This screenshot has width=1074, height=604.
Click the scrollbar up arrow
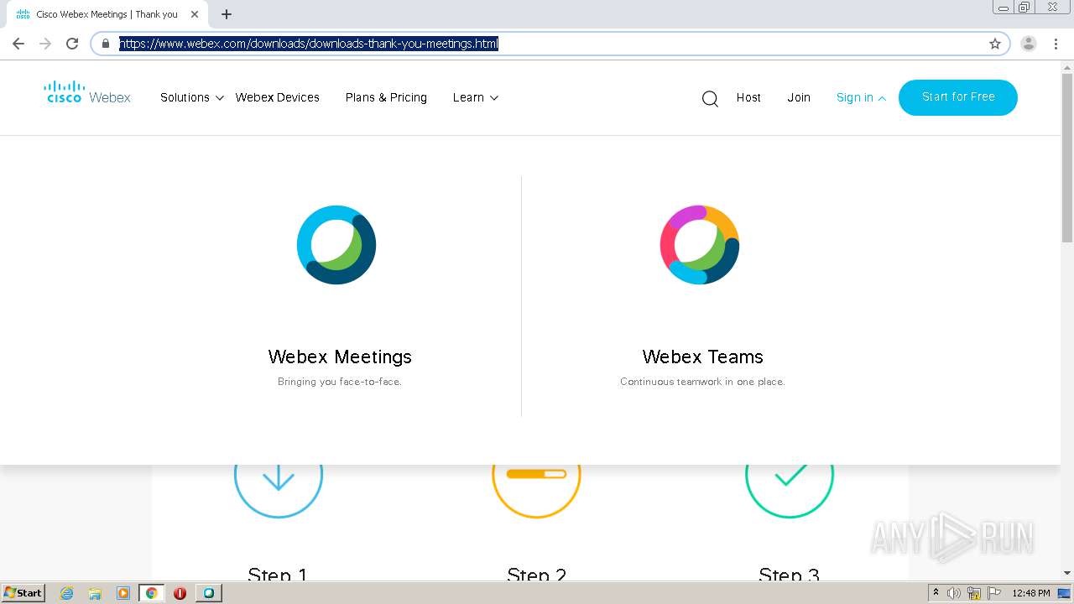click(1067, 67)
